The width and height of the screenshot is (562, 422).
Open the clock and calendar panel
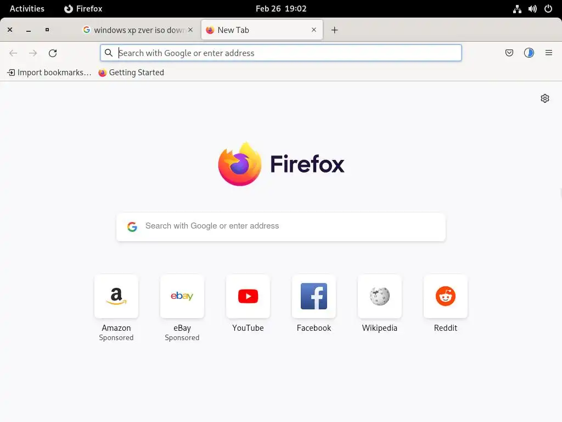[x=281, y=9]
